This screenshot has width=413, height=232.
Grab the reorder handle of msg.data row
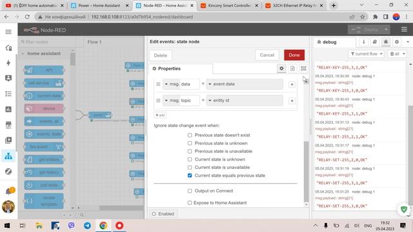tap(158, 84)
